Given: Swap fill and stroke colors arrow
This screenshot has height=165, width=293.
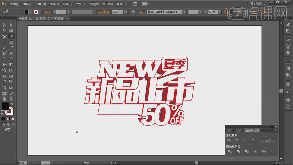Looking at the screenshot, I should tap(12, 104).
